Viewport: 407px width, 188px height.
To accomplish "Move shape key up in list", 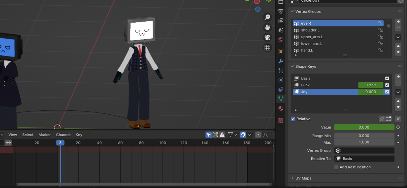I will [398, 101].
